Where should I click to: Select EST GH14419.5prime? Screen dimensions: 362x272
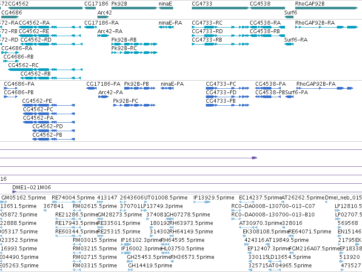point(150,266)
